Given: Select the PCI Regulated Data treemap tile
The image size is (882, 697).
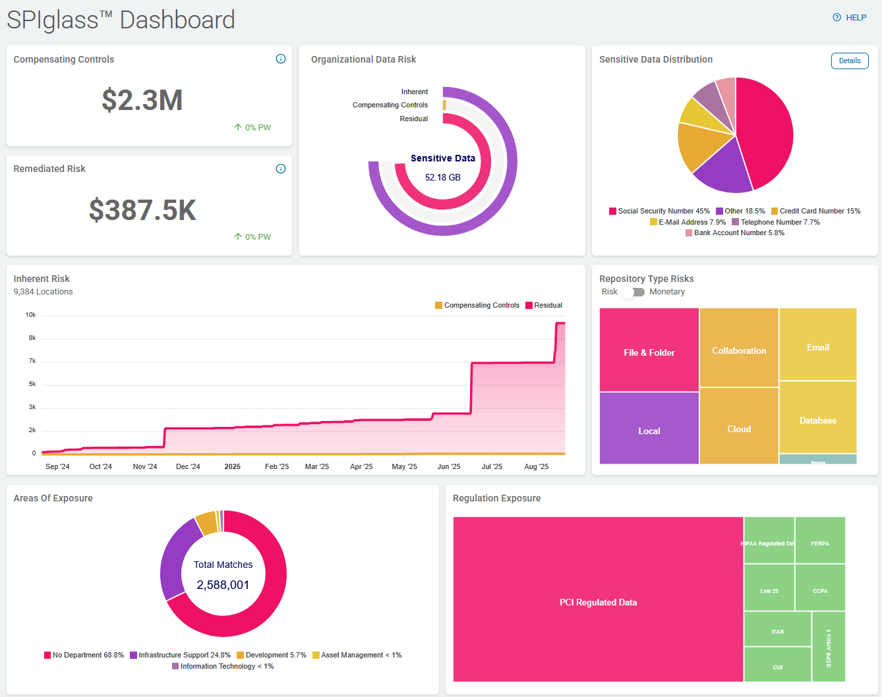Looking at the screenshot, I should coord(597,601).
